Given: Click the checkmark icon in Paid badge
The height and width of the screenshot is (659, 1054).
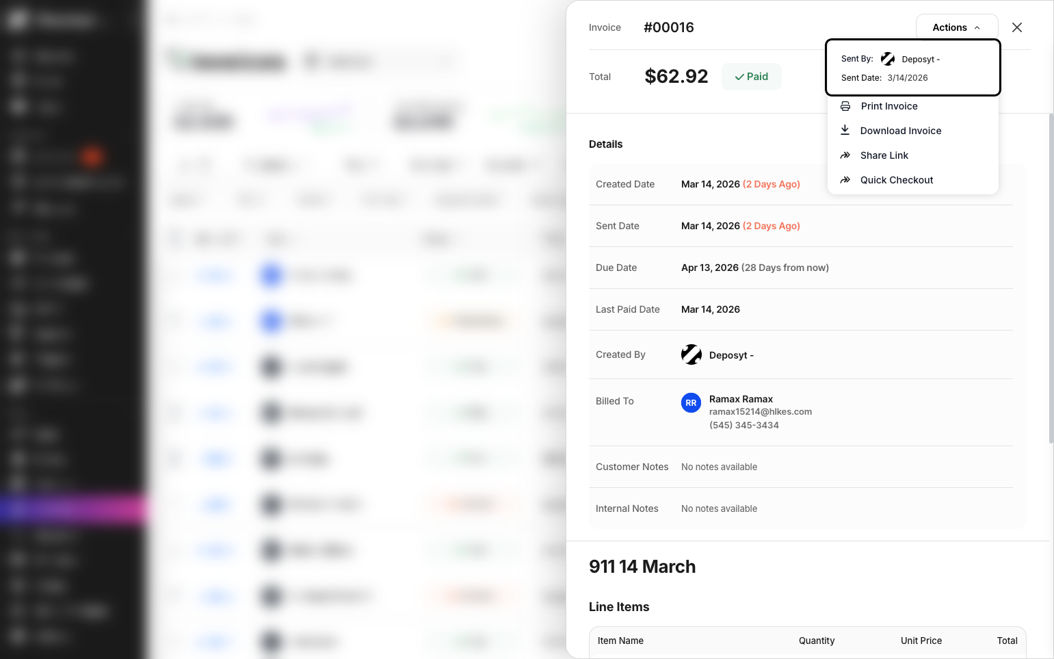Looking at the screenshot, I should point(739,77).
